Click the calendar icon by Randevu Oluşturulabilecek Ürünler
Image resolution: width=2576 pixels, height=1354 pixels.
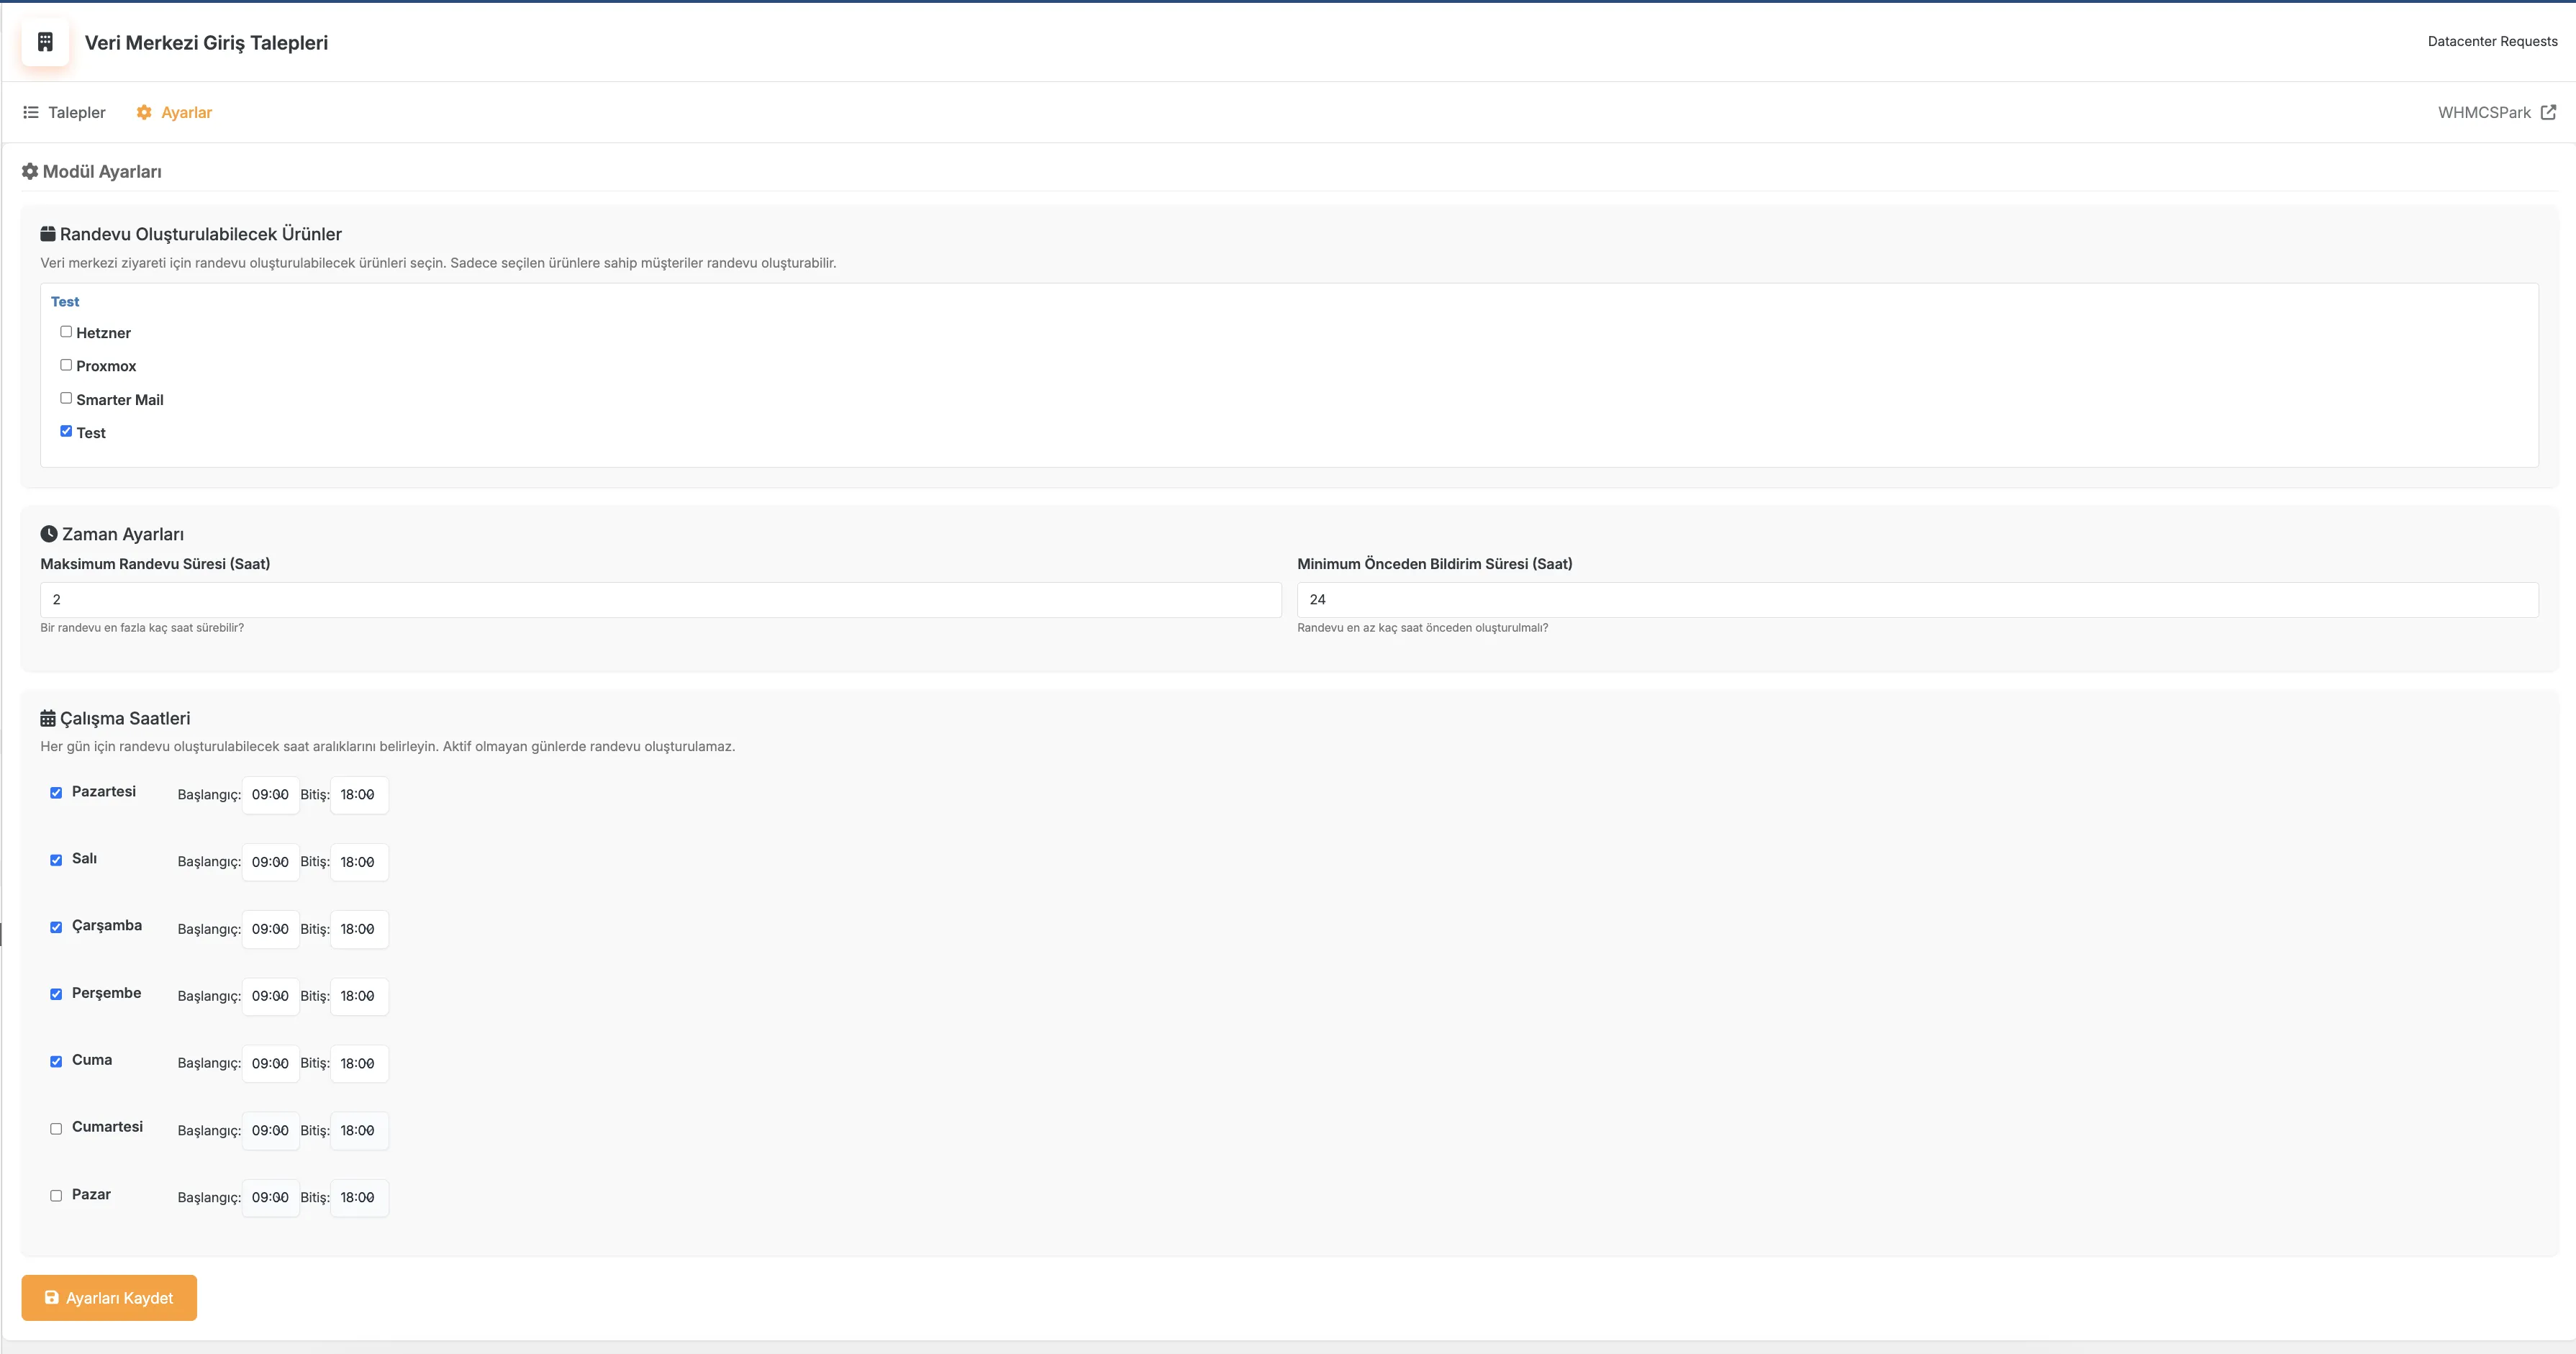click(x=48, y=233)
